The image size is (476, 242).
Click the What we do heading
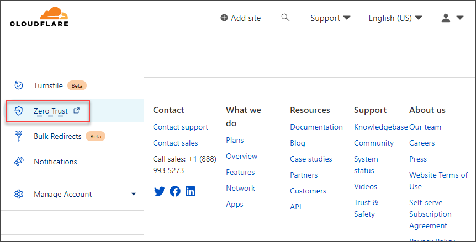tap(244, 117)
